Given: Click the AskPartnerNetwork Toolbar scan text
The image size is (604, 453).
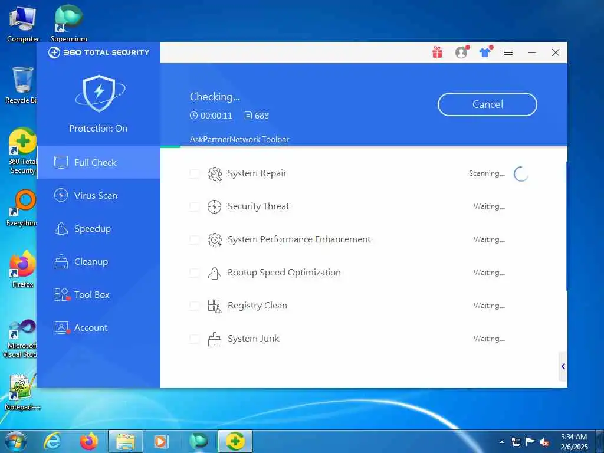Looking at the screenshot, I should tap(239, 139).
